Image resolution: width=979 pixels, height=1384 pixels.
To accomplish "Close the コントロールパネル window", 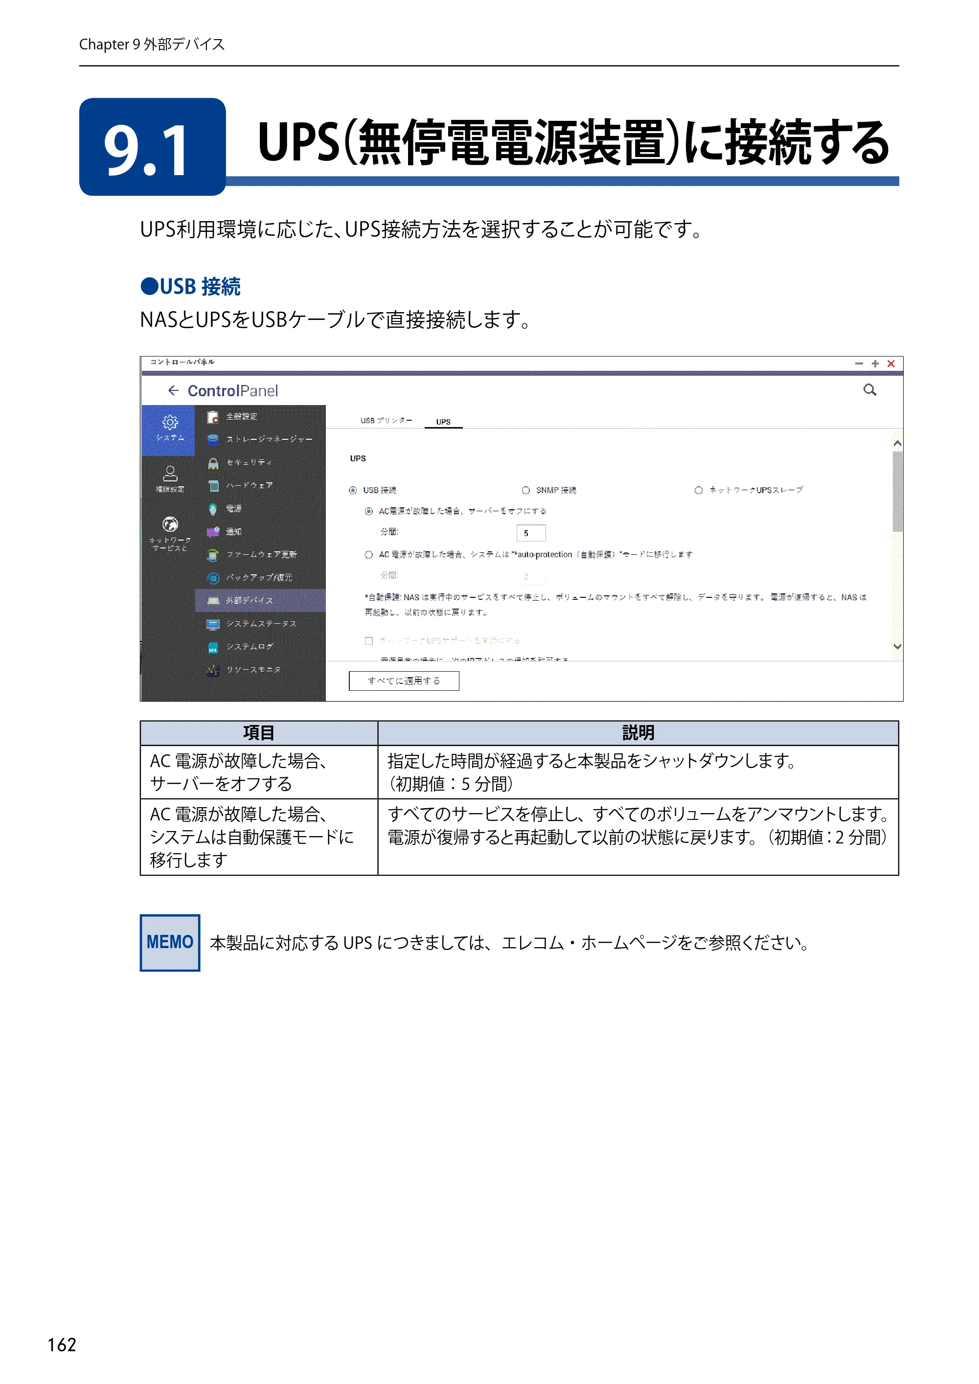I will coord(891,363).
